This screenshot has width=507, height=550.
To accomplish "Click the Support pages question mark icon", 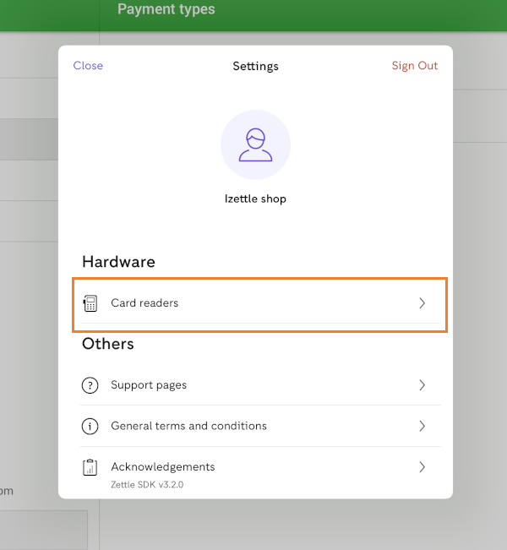I will 90,385.
